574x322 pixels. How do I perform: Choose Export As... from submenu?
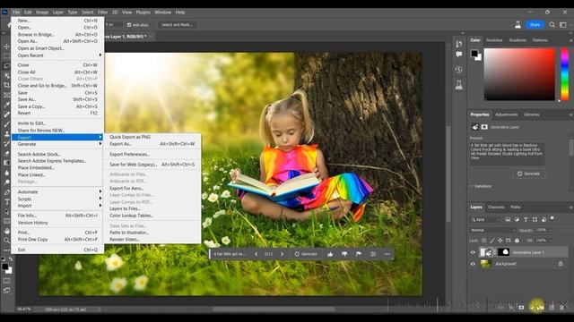[x=152, y=144]
